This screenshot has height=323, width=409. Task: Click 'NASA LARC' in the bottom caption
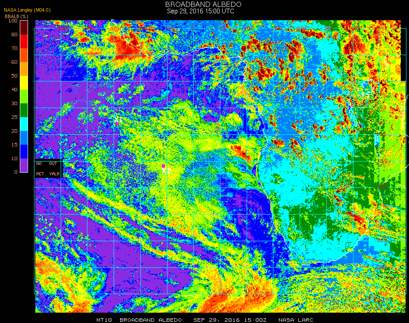[x=296, y=320]
